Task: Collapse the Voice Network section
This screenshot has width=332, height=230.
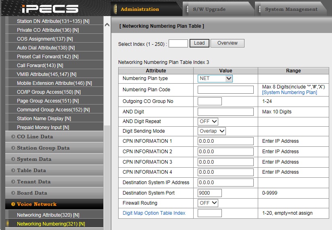Action: (x=36, y=204)
